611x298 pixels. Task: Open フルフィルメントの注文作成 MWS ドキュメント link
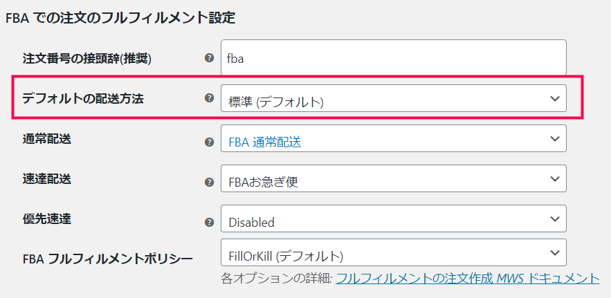[x=467, y=279]
